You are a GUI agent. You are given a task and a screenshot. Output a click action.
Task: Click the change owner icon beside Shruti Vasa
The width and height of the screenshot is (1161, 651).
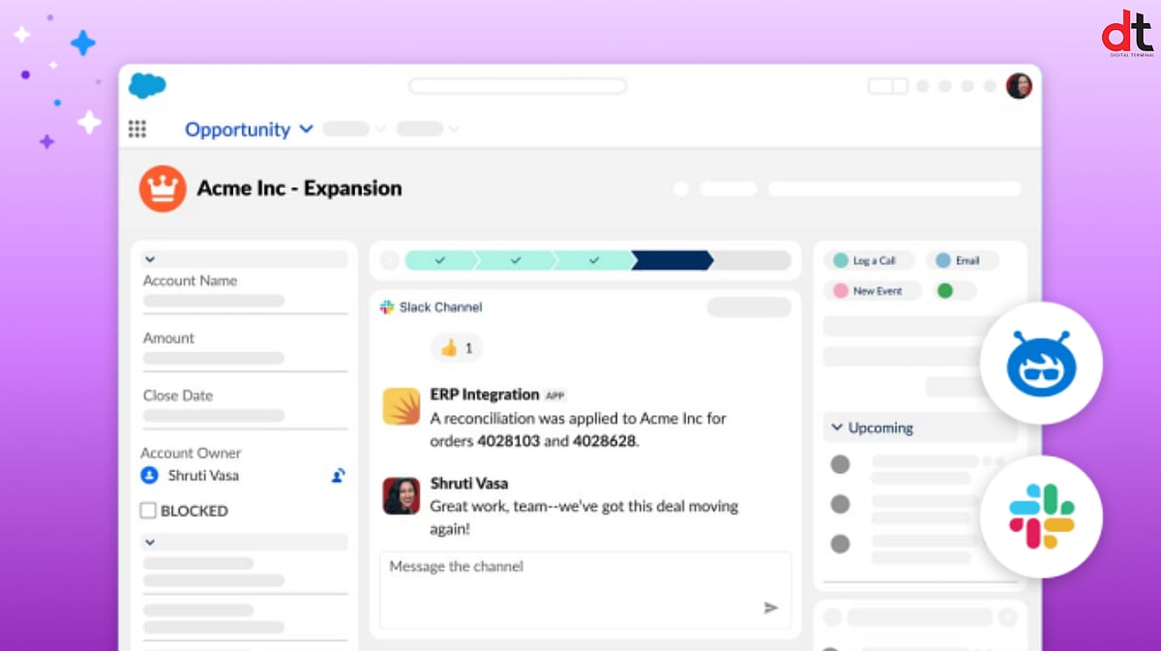[338, 475]
